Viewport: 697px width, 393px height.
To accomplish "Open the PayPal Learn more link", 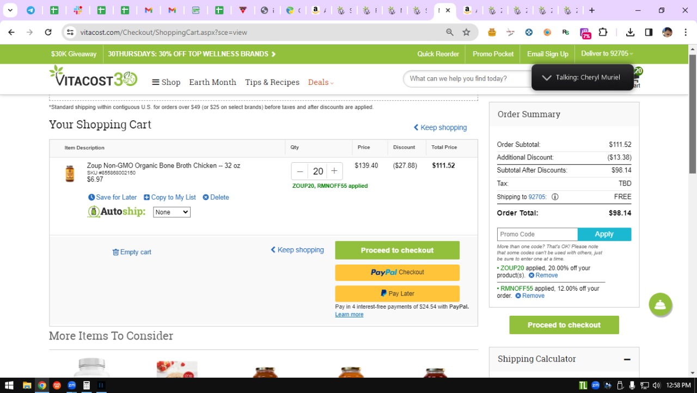I will click(349, 315).
